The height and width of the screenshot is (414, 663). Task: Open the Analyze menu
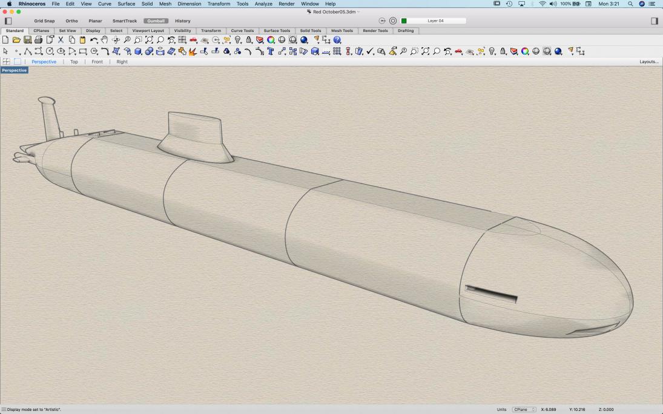tap(263, 4)
